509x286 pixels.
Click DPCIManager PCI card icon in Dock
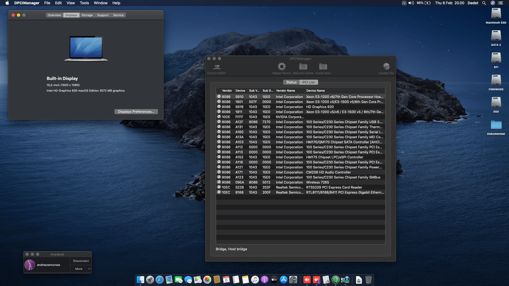click(345, 280)
